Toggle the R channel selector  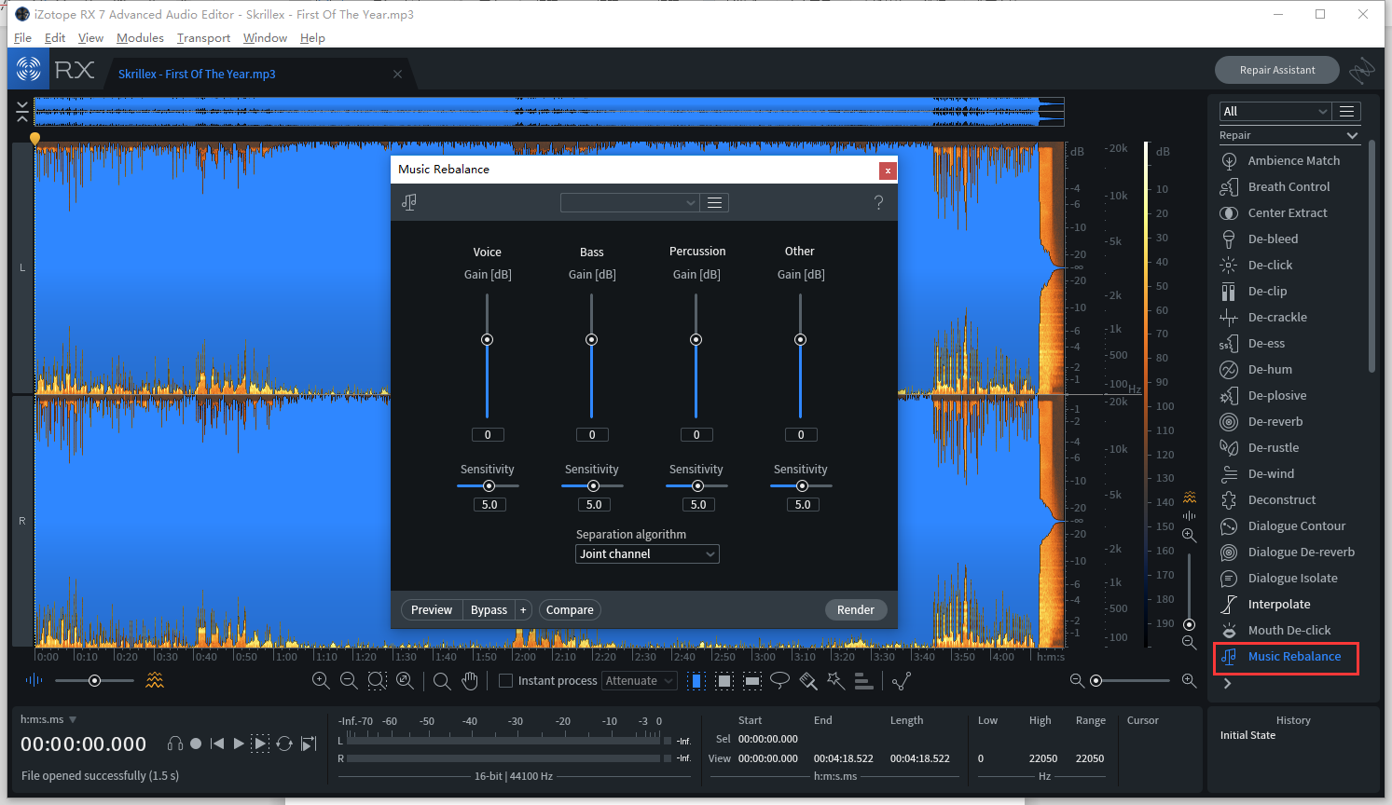click(x=22, y=521)
